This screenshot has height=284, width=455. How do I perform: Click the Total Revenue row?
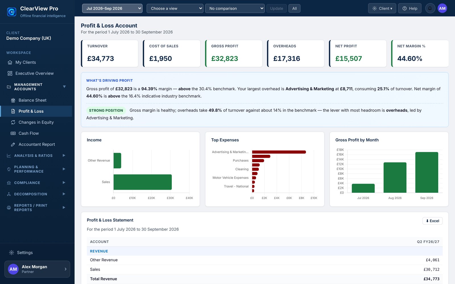[265, 279]
